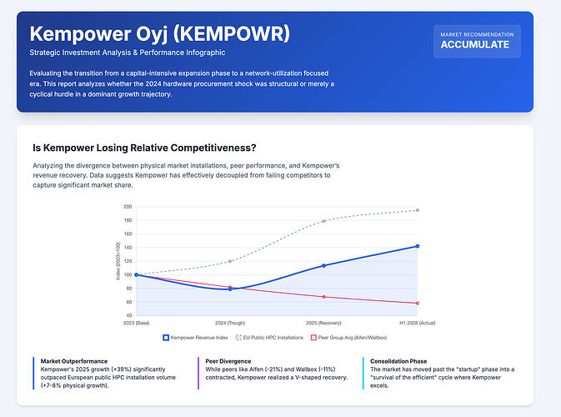The width and height of the screenshot is (561, 417).
Task: Select the Kempower Oyj (KEMPOWR) title
Action: click(x=159, y=33)
